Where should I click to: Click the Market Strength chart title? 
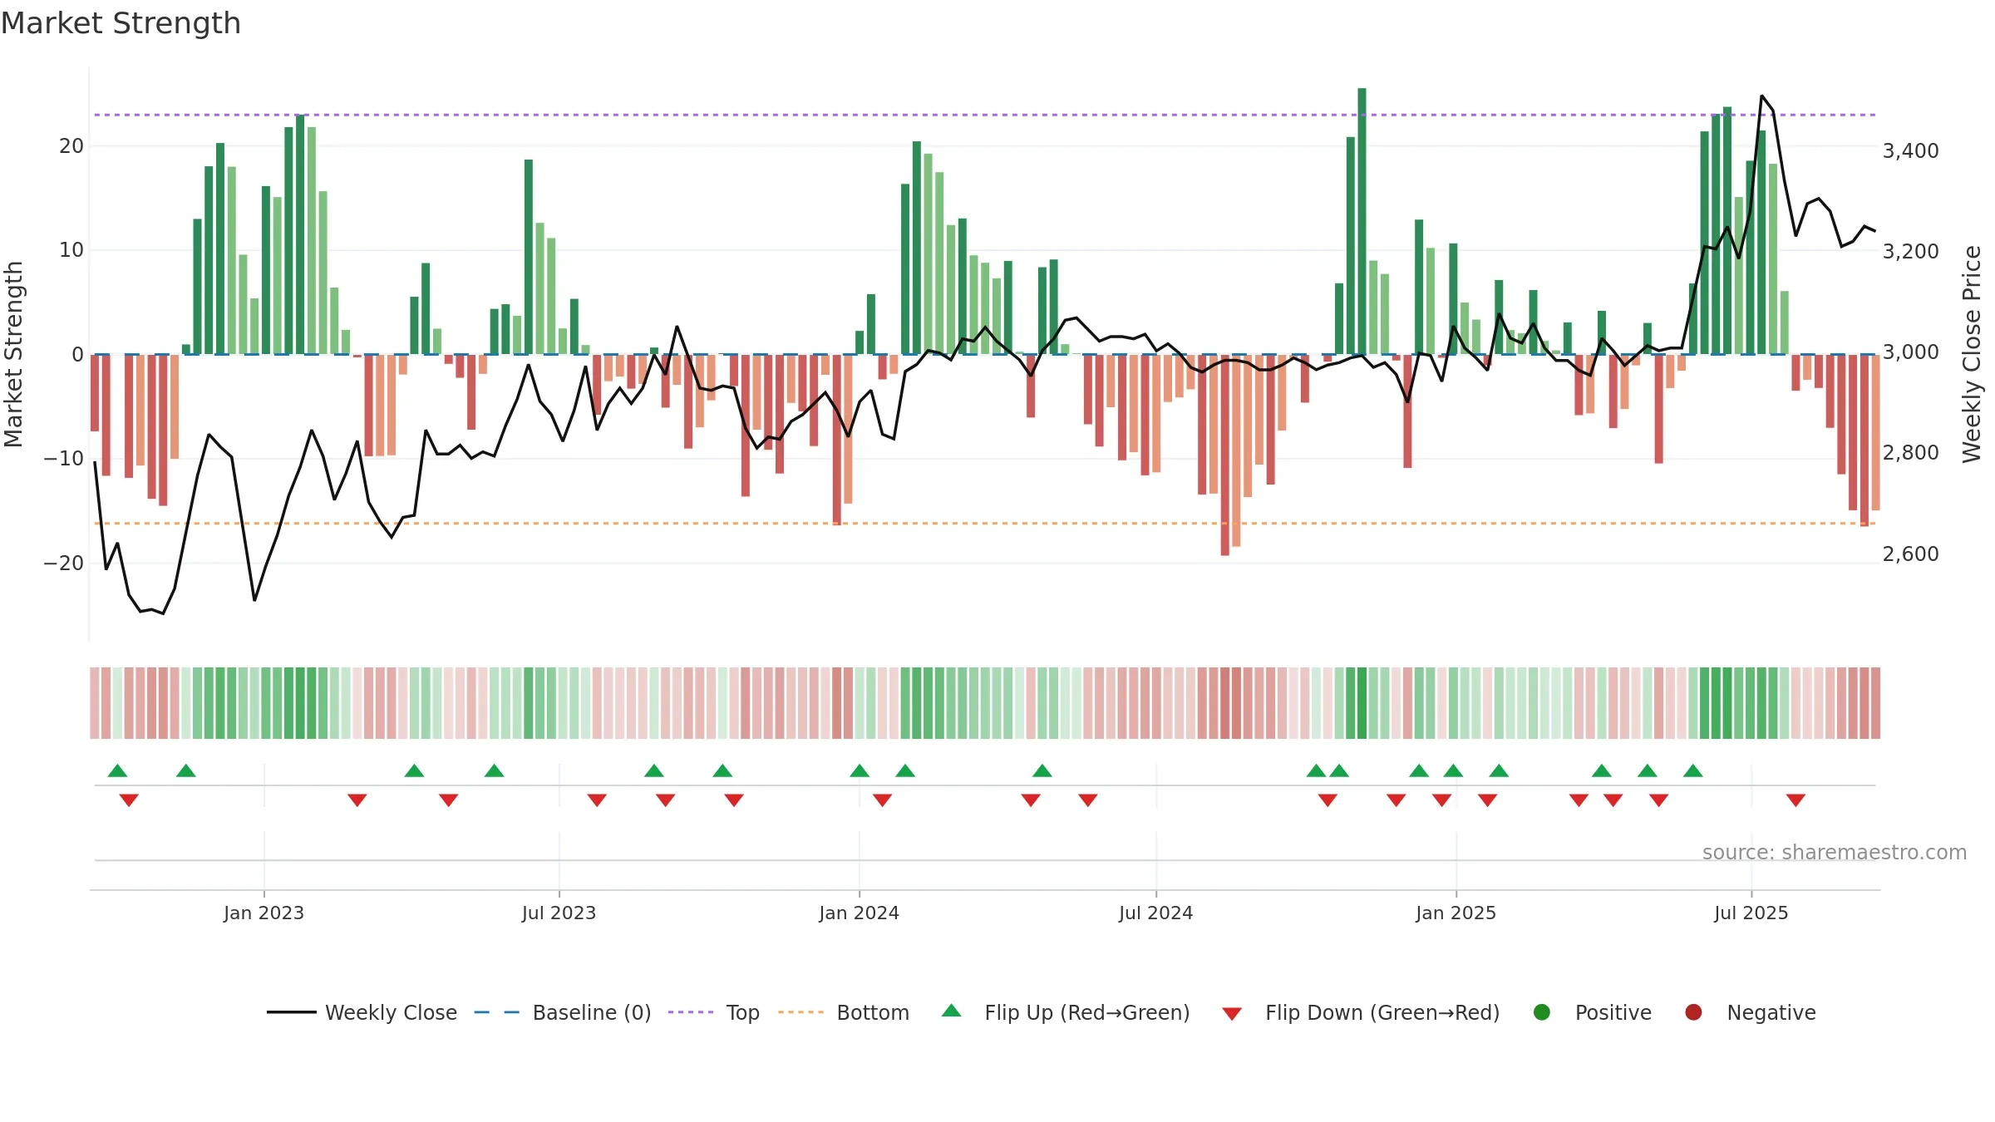(x=121, y=23)
